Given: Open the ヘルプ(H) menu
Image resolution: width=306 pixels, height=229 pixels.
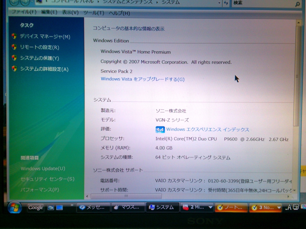Looking at the screenshot, I should coord(119,13).
